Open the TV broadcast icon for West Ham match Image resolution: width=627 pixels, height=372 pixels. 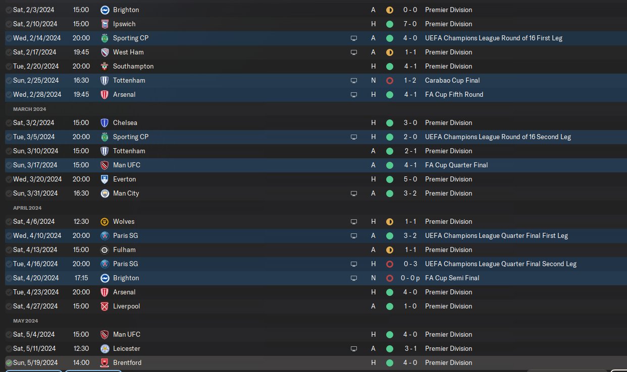coord(354,52)
